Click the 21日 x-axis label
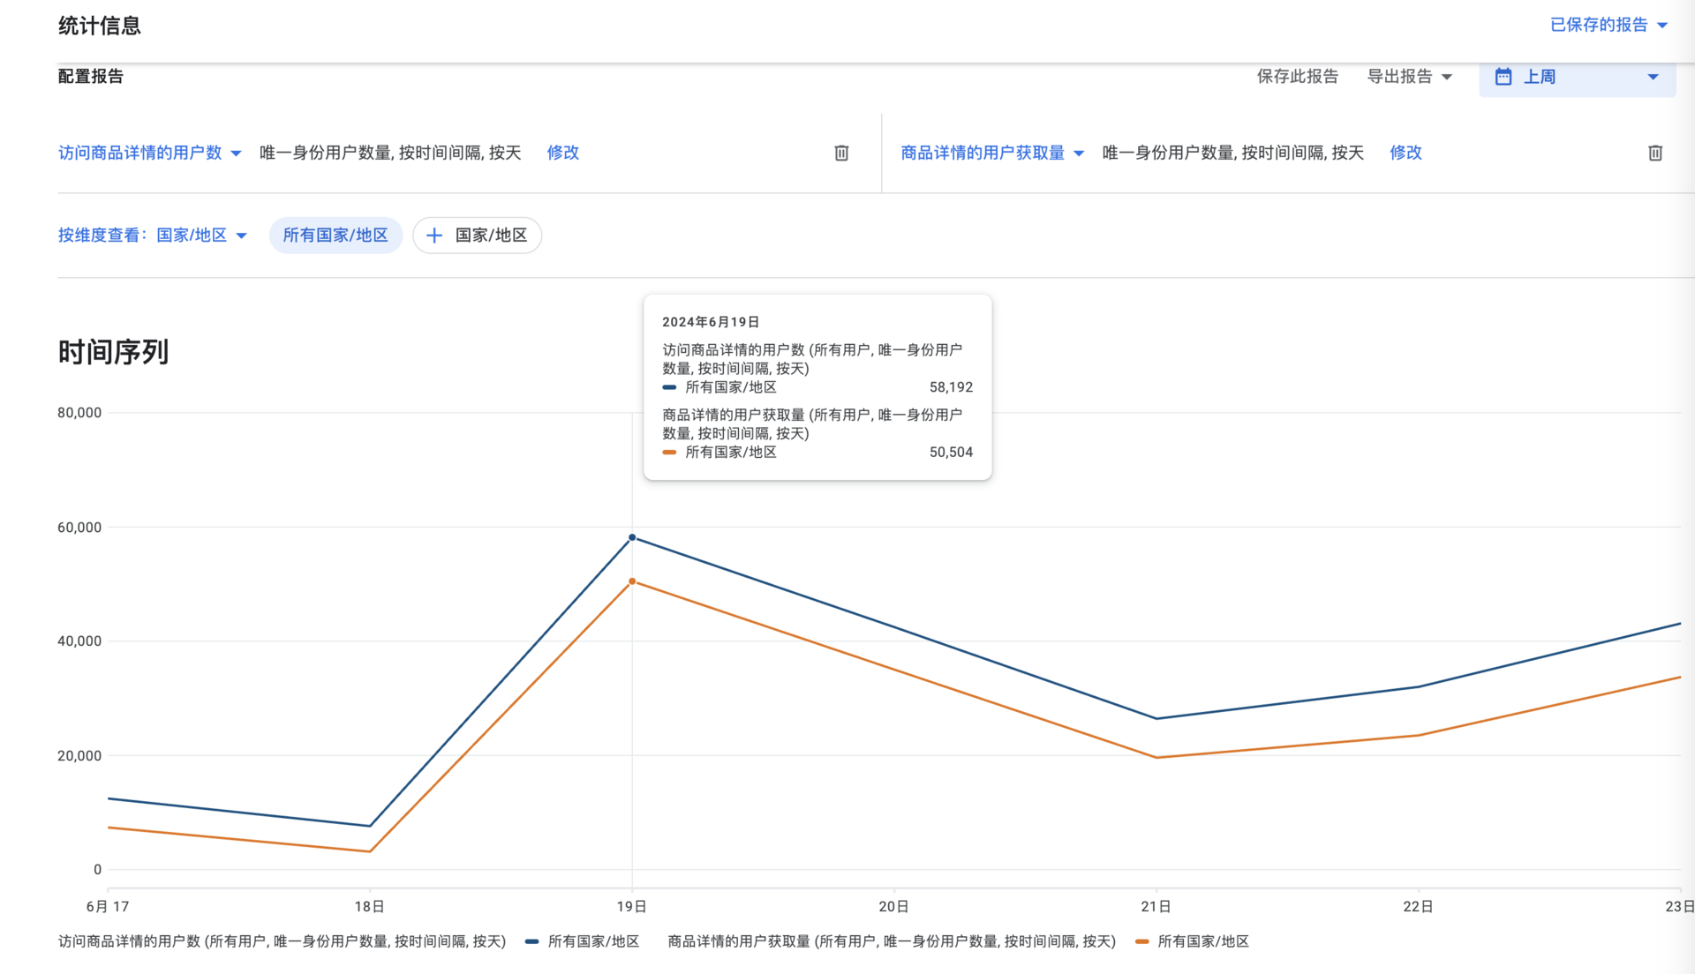1695x974 pixels. 1156,906
